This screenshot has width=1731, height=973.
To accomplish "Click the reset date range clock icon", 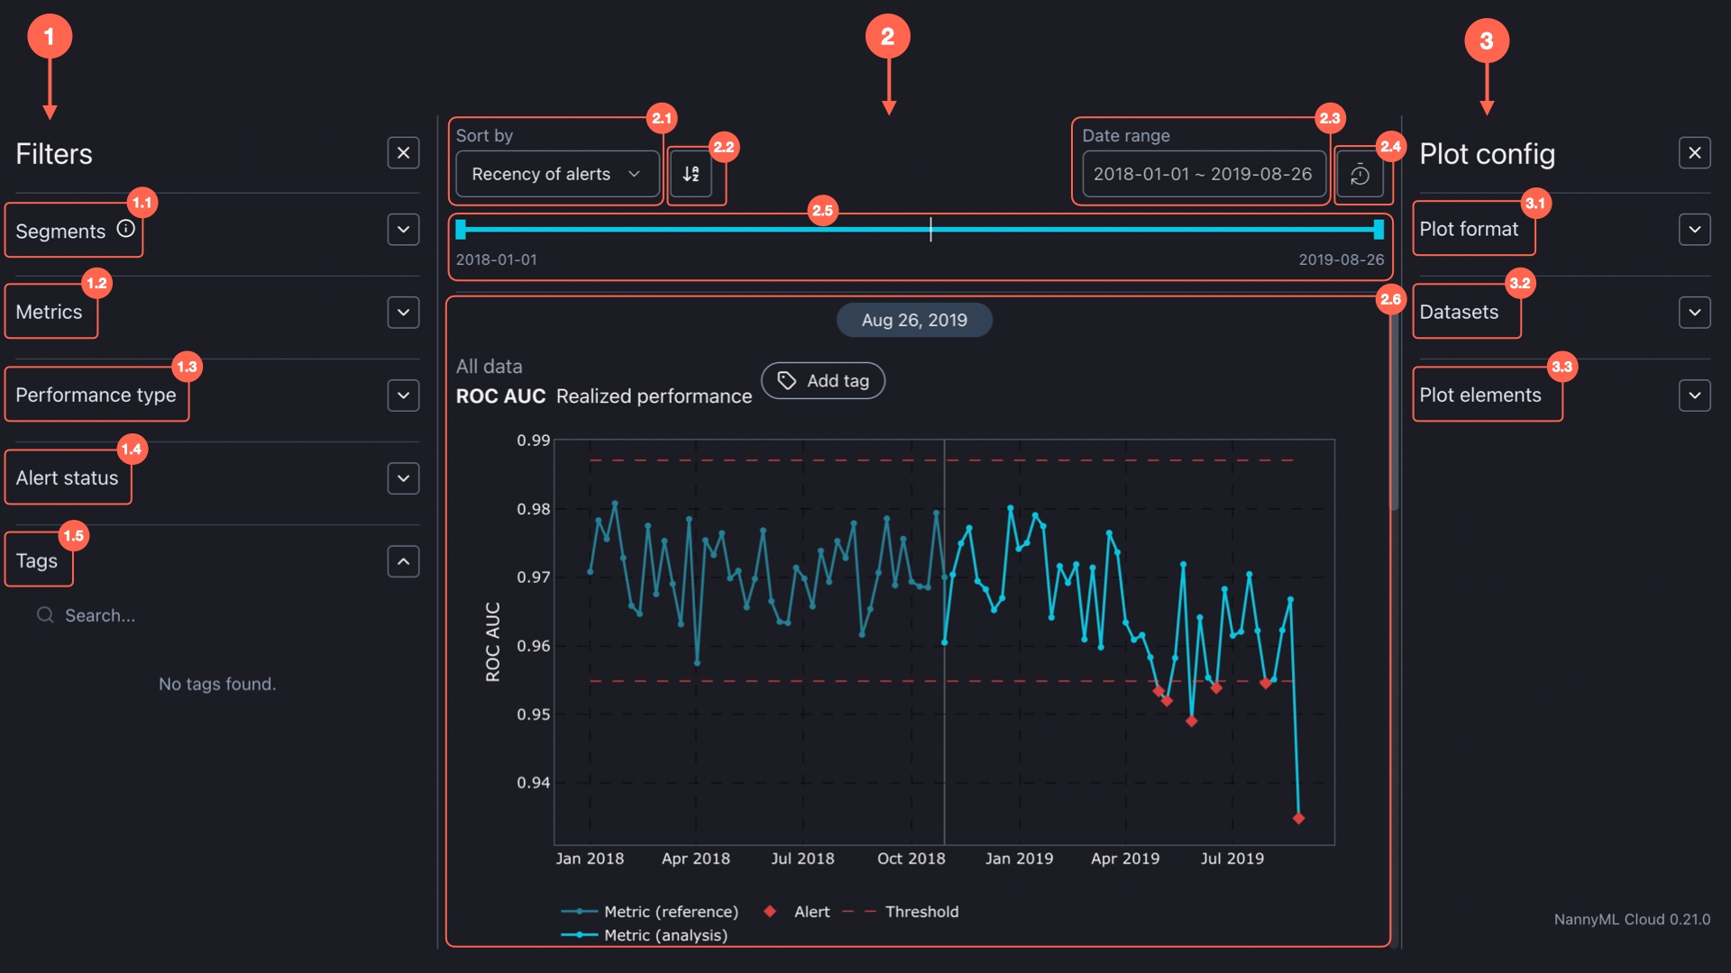I will [1360, 174].
